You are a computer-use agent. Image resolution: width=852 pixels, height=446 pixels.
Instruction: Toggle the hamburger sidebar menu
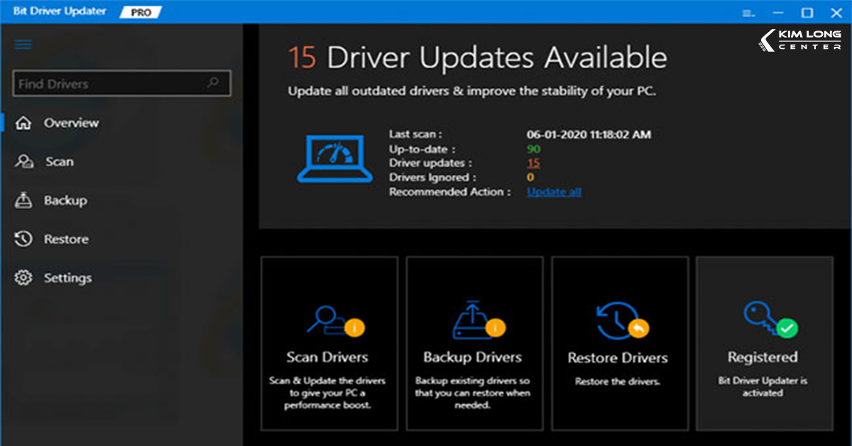[23, 45]
